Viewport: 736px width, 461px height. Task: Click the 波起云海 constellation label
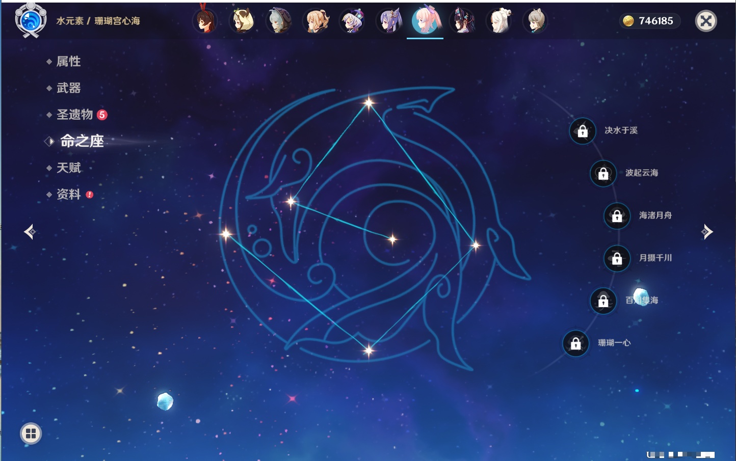642,173
